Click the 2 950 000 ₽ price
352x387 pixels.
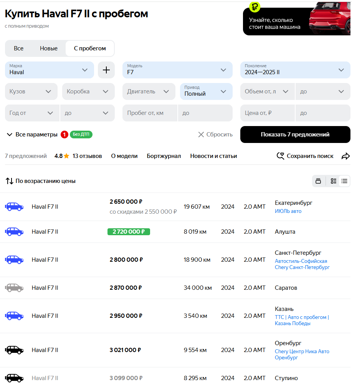(x=126, y=316)
